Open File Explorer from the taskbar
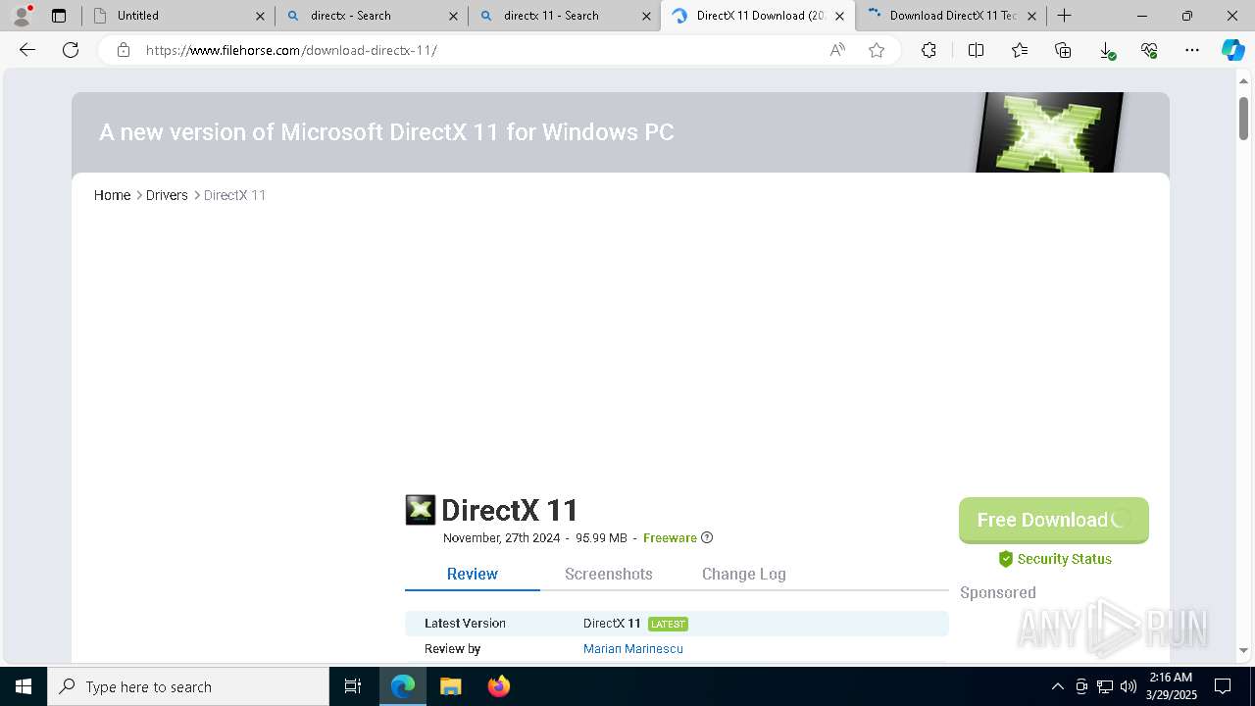 pos(450,686)
